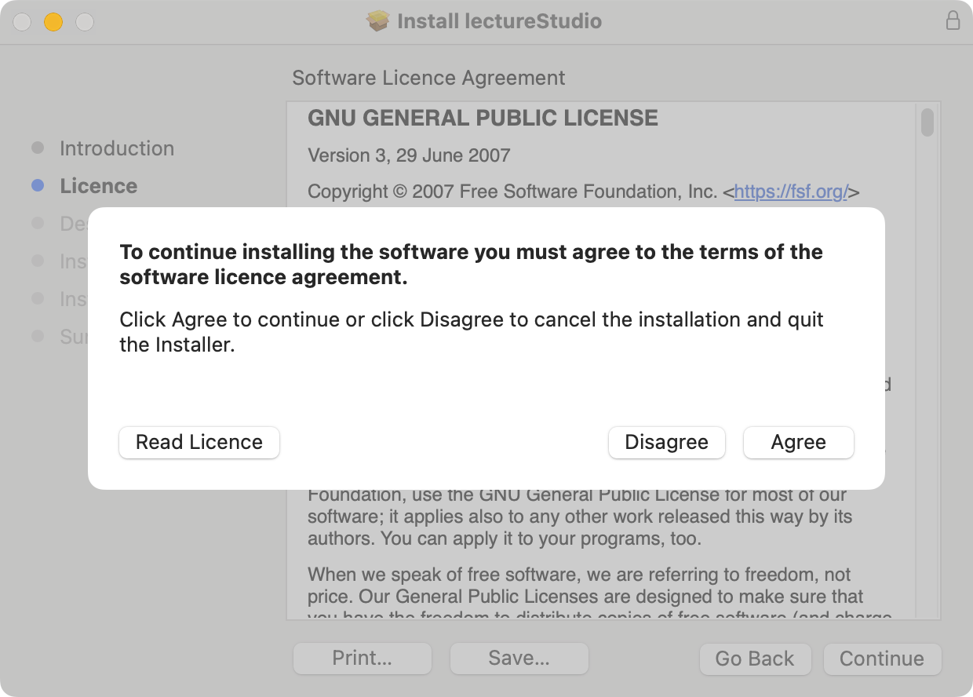Image resolution: width=973 pixels, height=697 pixels.
Task: Click Go Back at the bottom
Action: pos(755,659)
